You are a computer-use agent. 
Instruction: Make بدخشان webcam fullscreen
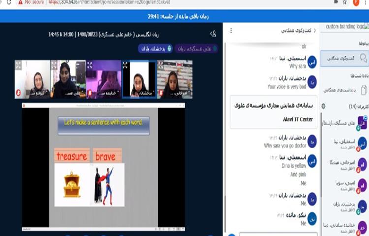click(x=125, y=65)
